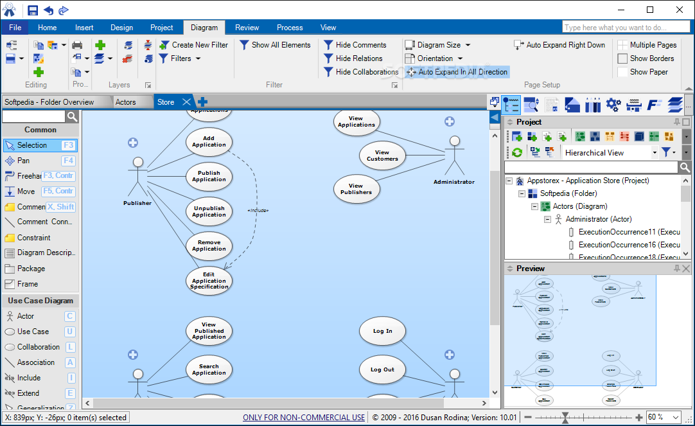Open the Filters dropdown
This screenshot has height=426, width=695.
click(180, 58)
